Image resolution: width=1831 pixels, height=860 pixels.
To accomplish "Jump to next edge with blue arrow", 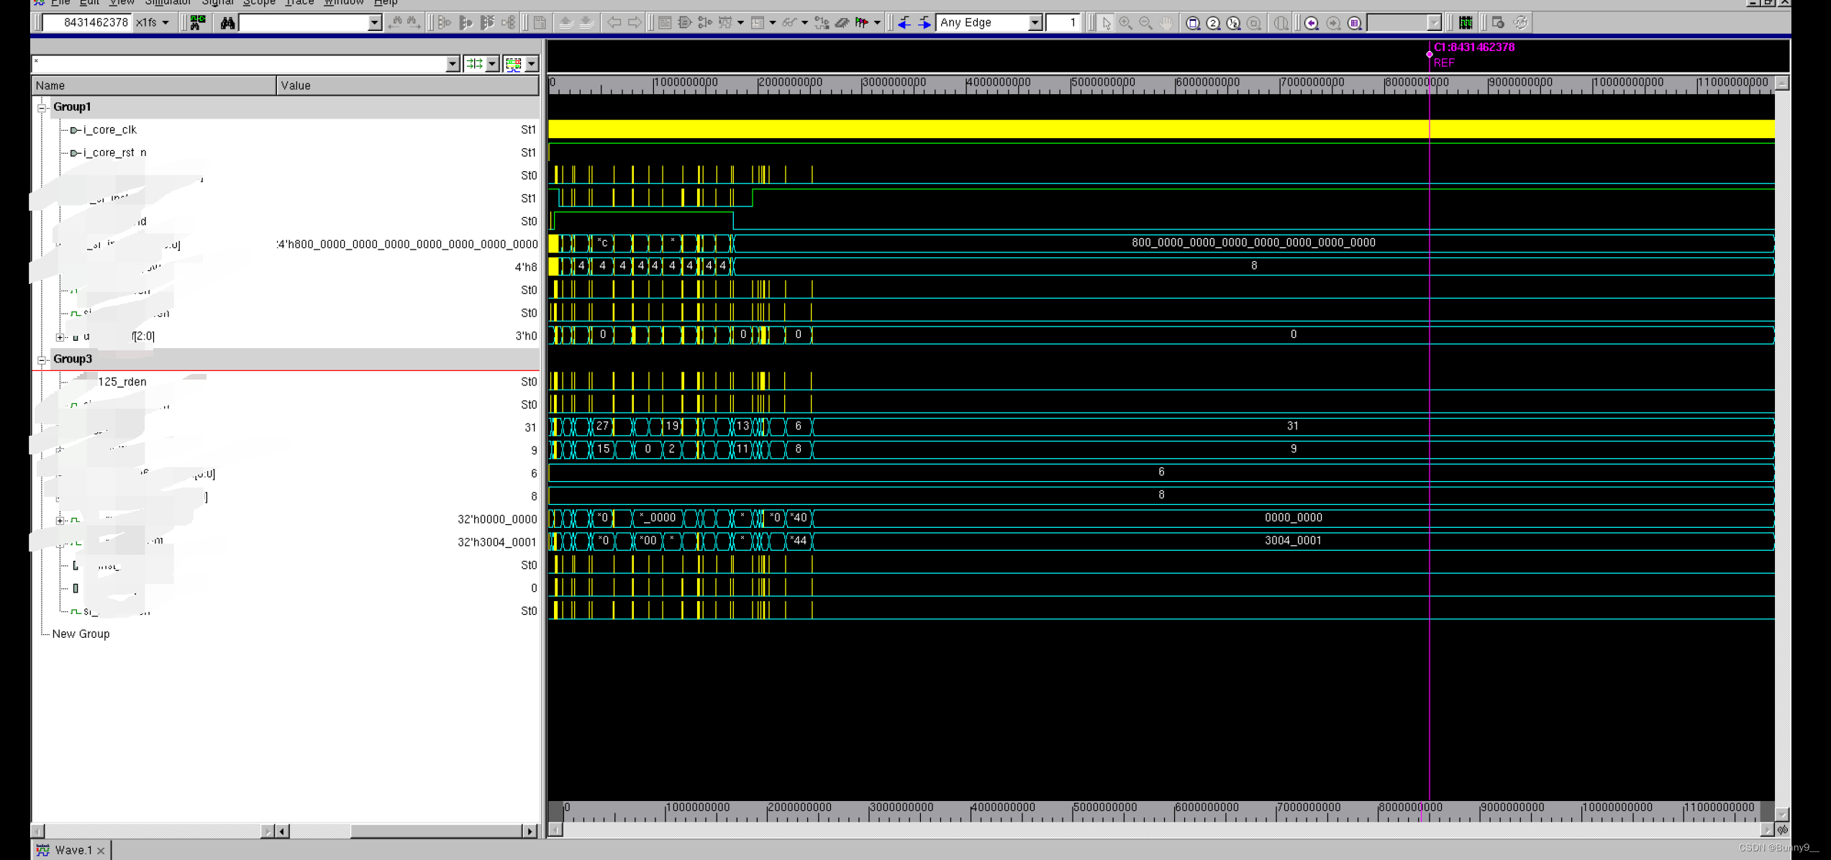I will point(924,23).
